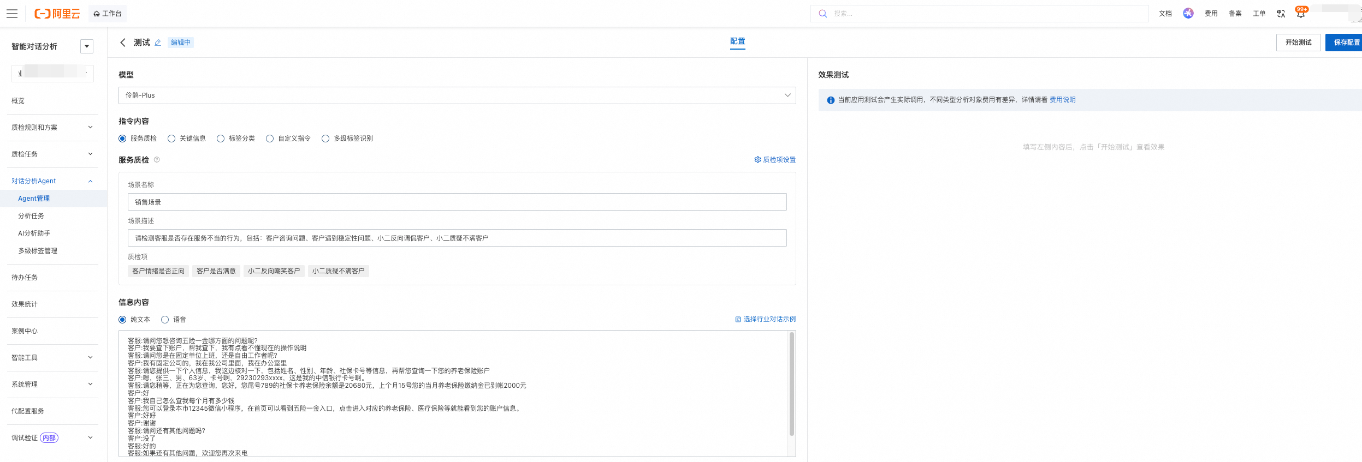Open the 伶鹊-Plus model dropdown
Image resolution: width=1362 pixels, height=462 pixels.
(457, 95)
